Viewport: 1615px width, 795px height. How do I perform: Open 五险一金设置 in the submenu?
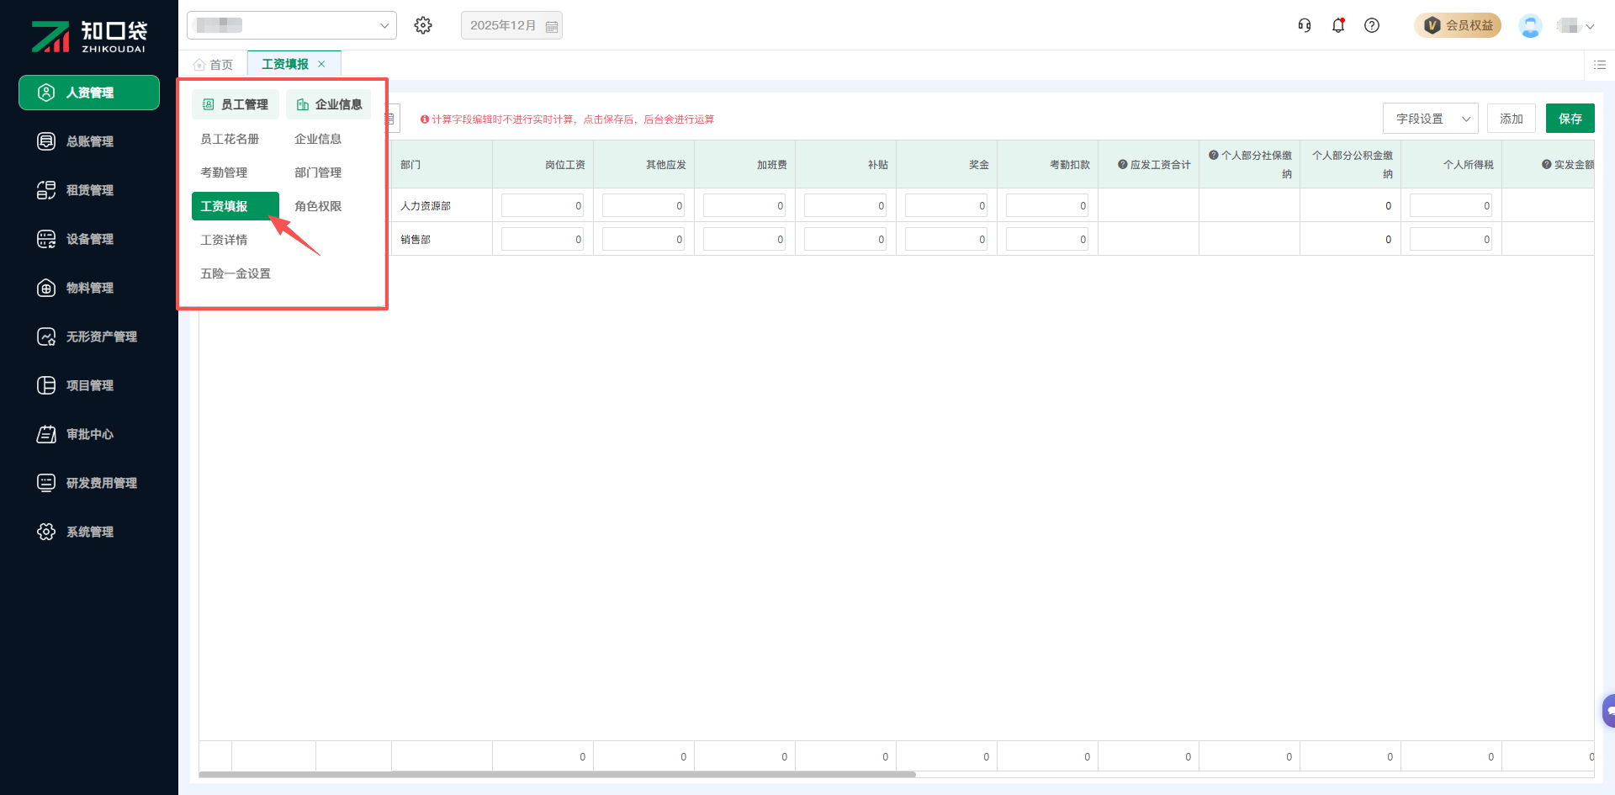tap(236, 273)
